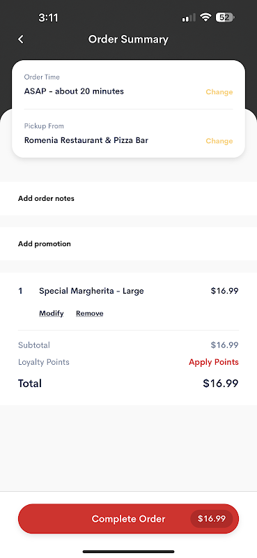The image size is (257, 558).
Task: Tap the Wi-Fi status icon
Action: coord(205,17)
